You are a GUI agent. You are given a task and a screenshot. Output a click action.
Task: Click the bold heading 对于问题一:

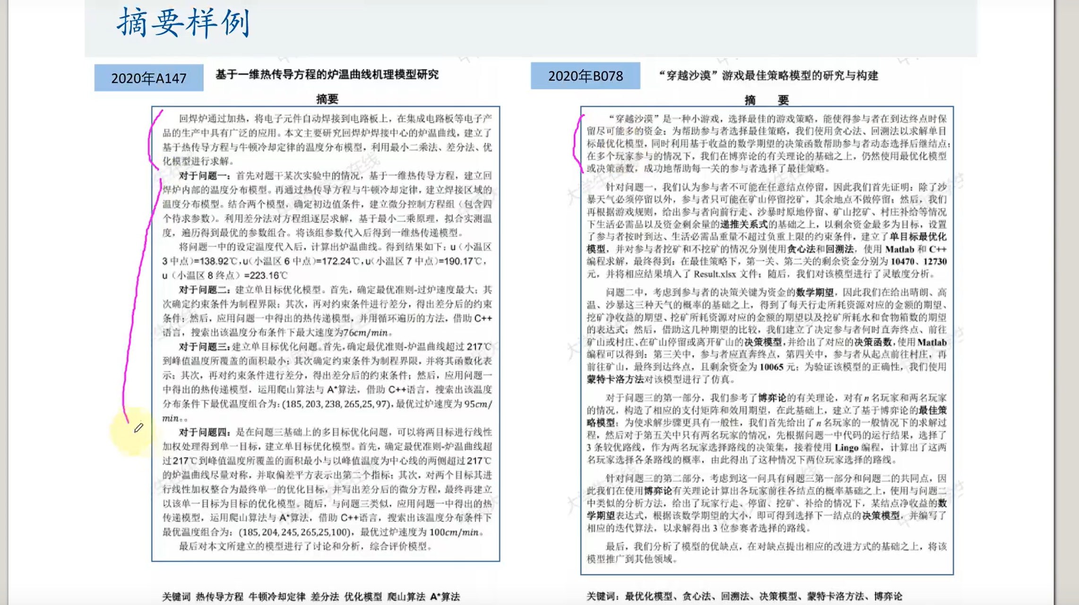[205, 176]
